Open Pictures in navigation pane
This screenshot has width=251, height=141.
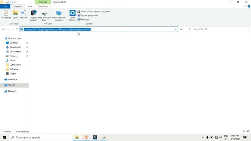tap(12, 56)
